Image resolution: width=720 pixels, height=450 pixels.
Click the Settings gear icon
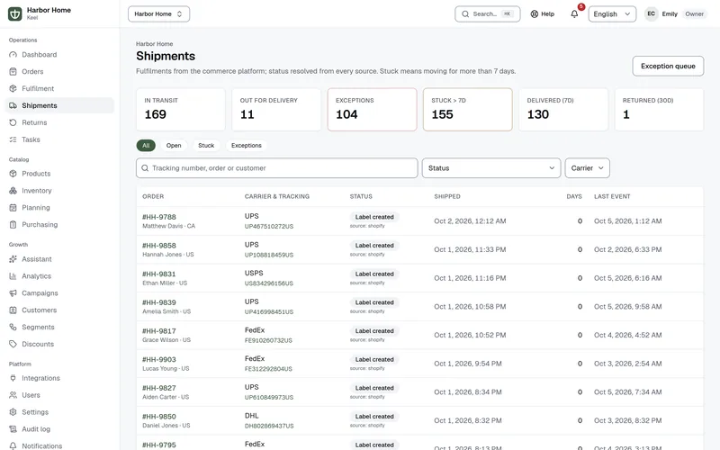tap(13, 412)
